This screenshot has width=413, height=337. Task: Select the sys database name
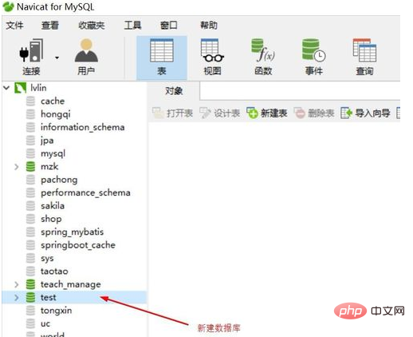(47, 259)
